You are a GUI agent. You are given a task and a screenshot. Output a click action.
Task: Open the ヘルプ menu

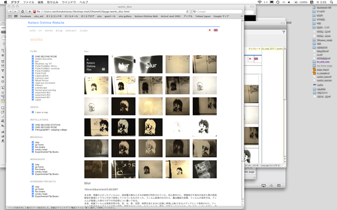point(84,2)
